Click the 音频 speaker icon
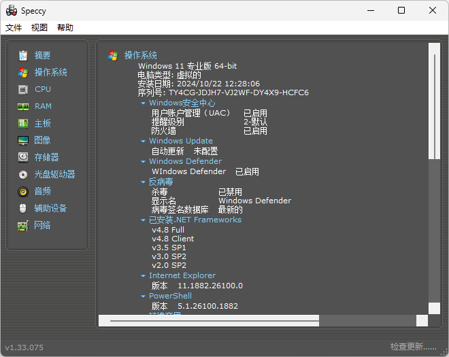 pyautogui.click(x=23, y=191)
